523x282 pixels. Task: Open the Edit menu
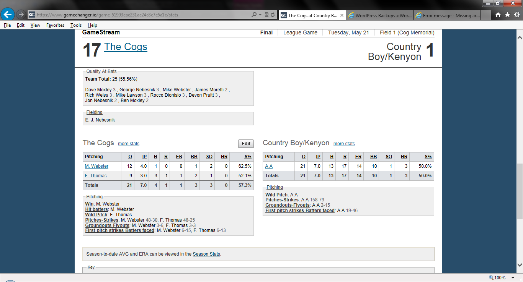(x=21, y=25)
